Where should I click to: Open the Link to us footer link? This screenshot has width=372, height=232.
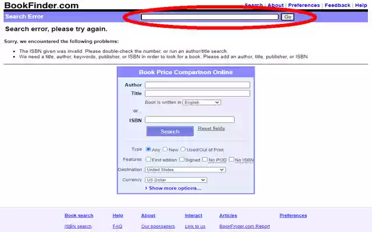point(195,226)
